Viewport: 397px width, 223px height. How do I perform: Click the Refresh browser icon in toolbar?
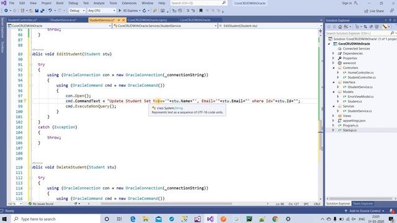144,11
